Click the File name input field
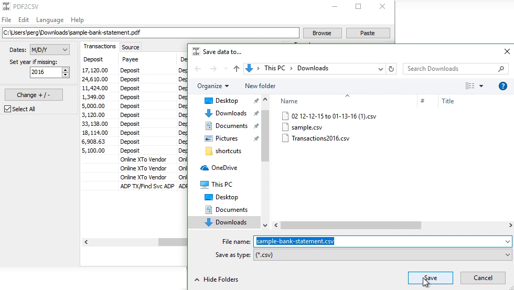This screenshot has height=290, width=514. click(382, 242)
